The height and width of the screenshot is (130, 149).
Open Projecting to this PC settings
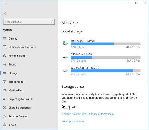[x=21, y=99]
